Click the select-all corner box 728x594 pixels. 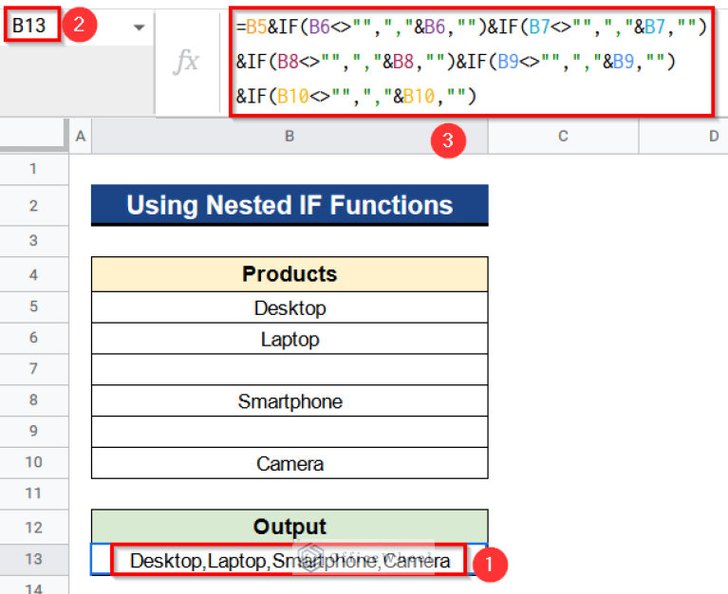(x=33, y=138)
